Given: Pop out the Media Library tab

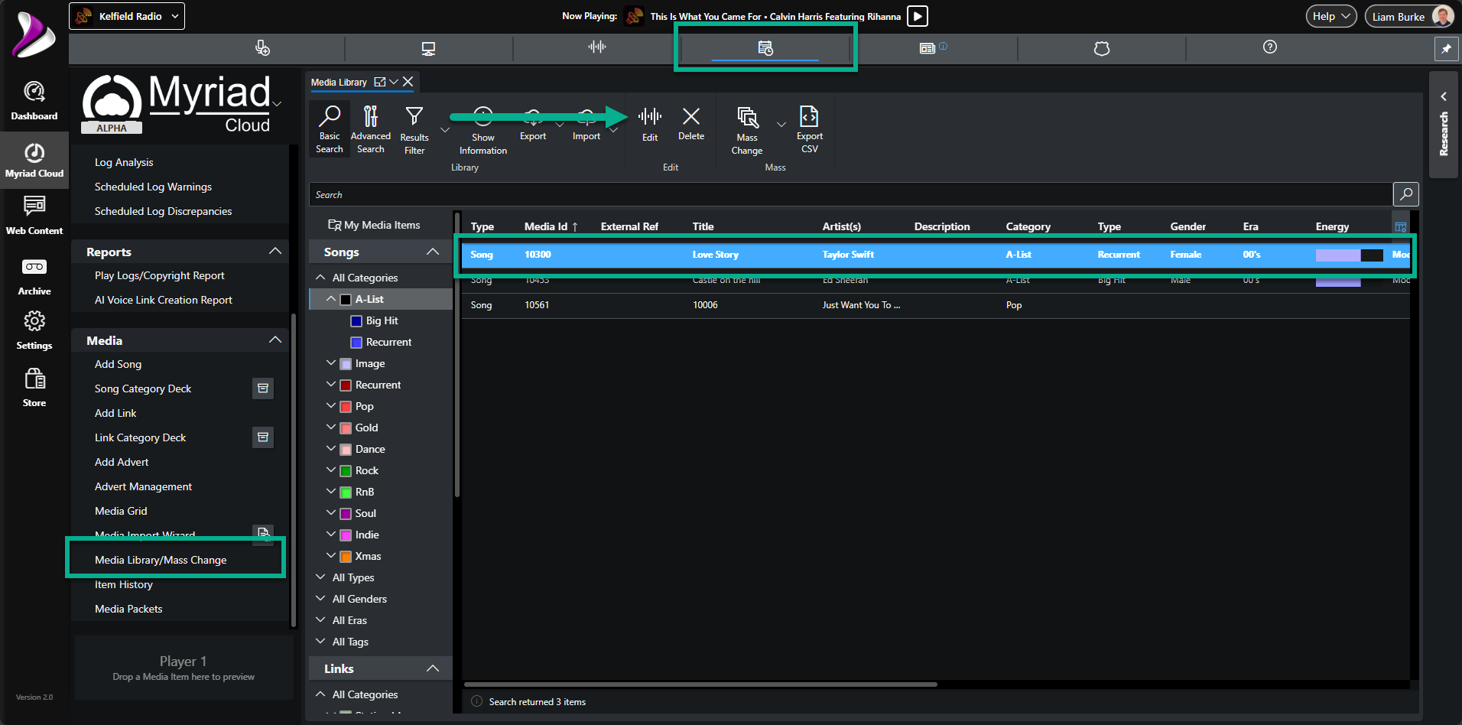Looking at the screenshot, I should 380,82.
